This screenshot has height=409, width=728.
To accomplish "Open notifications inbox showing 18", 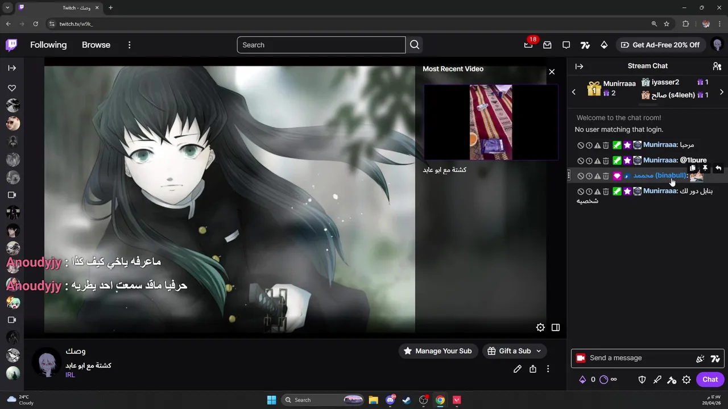I will (x=529, y=45).
